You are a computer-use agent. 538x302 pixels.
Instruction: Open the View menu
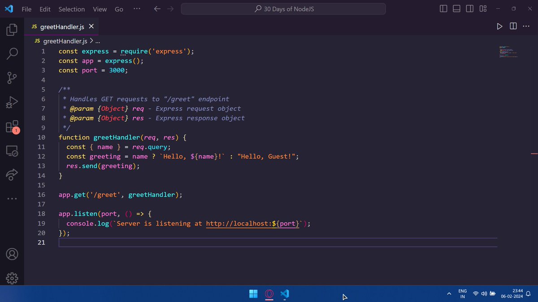pos(100,9)
